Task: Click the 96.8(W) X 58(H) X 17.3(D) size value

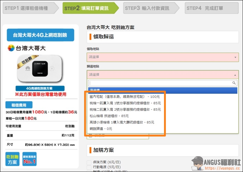Action: tap(50, 145)
